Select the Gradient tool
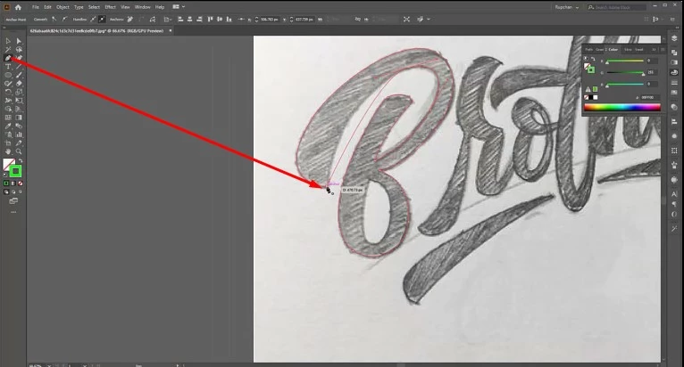Screen dimensions: 684x367 pyautogui.click(x=19, y=118)
